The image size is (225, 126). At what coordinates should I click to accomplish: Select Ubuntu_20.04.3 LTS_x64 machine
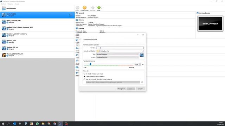coord(37,55)
